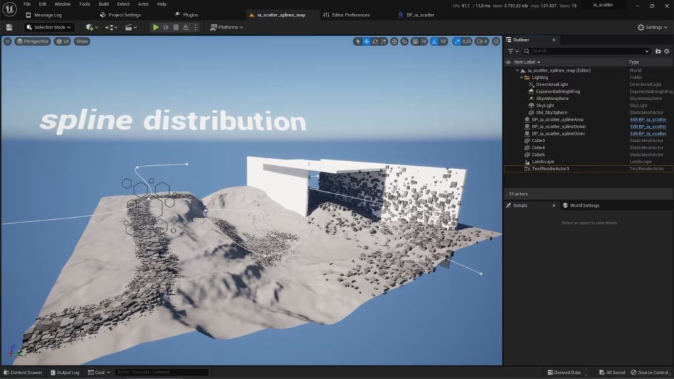Viewport: 674px width, 379px height.
Task: Open the viewport hamburger options menu
Action: click(x=7, y=41)
